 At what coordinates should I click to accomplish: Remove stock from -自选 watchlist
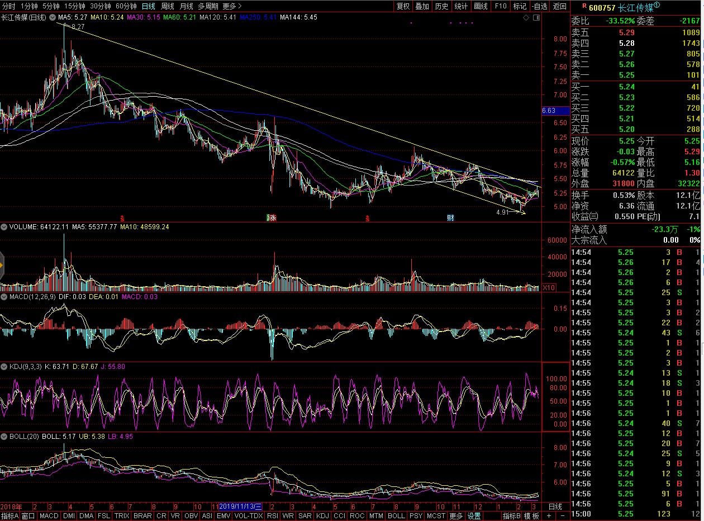[539, 6]
